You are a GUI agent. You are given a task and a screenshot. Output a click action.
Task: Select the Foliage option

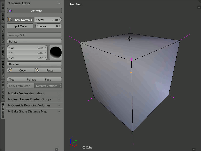pos(31,80)
